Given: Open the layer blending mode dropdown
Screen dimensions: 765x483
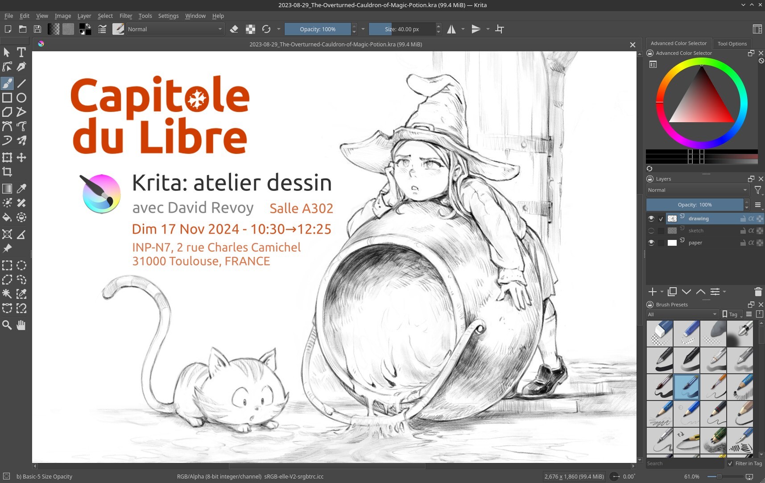Looking at the screenshot, I should pyautogui.click(x=697, y=190).
